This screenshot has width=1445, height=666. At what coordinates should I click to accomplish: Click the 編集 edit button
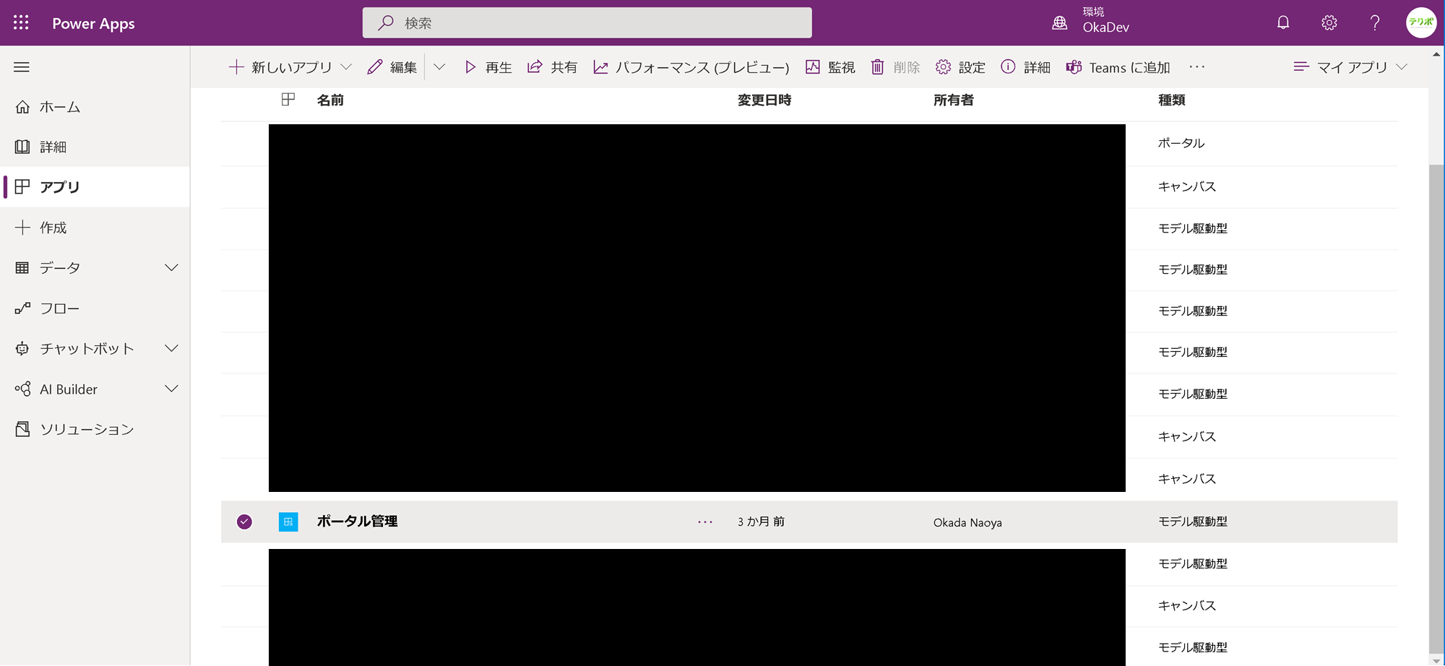[392, 67]
